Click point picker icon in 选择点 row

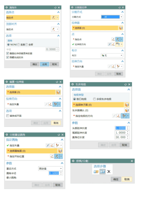pyautogui.click(x=53, y=18)
